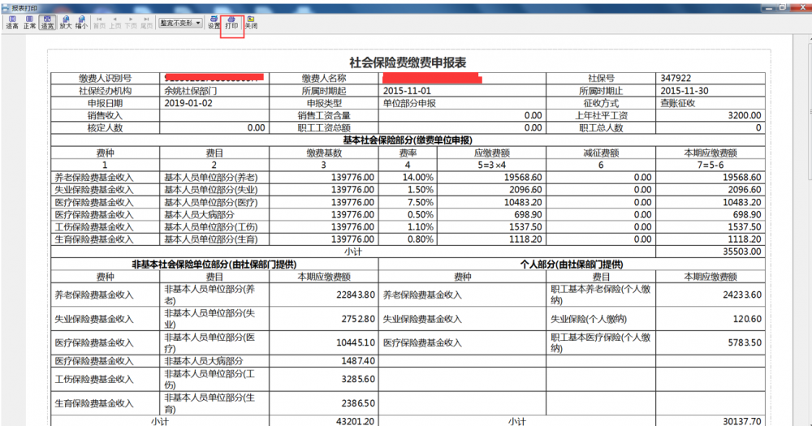Click the amount 10445.10
Screen dimensions: 812x426
356,342
